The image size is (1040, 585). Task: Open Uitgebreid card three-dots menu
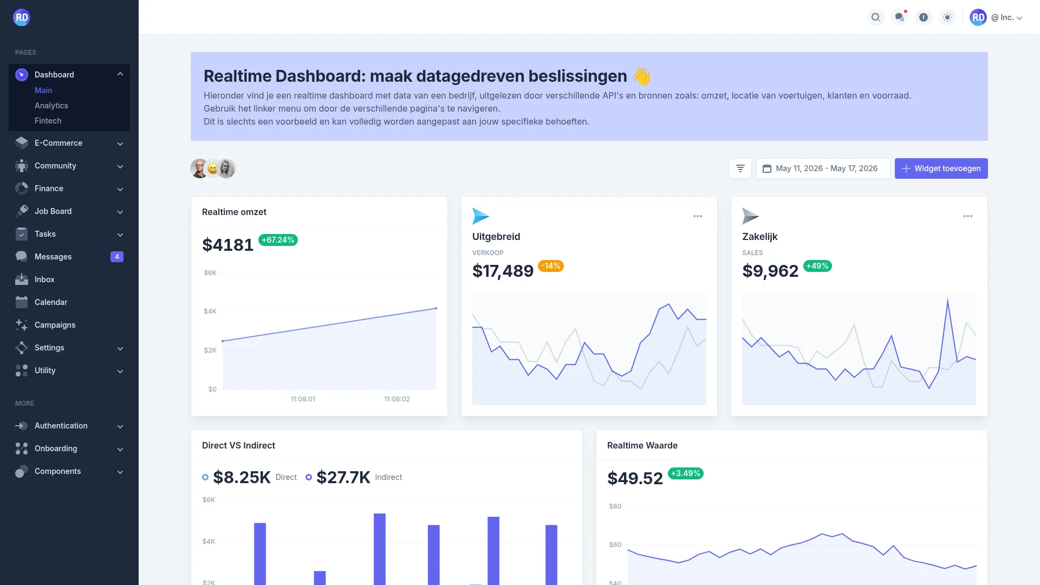click(x=698, y=216)
